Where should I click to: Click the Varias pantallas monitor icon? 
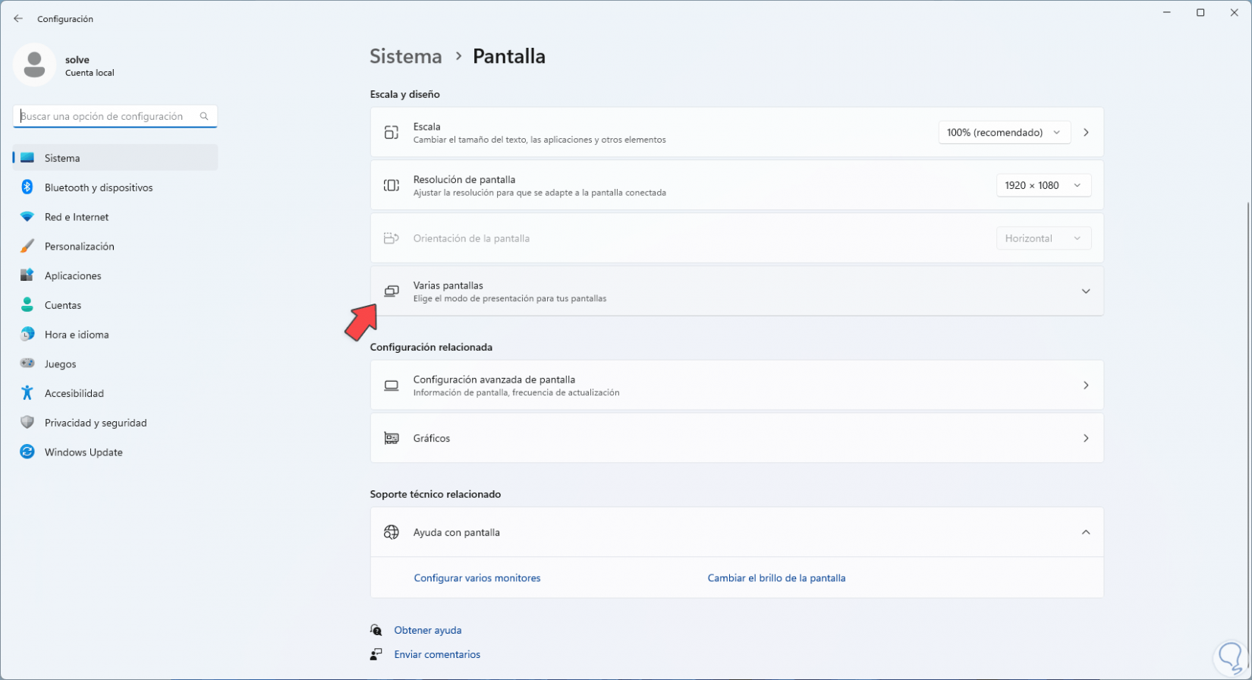click(x=392, y=291)
